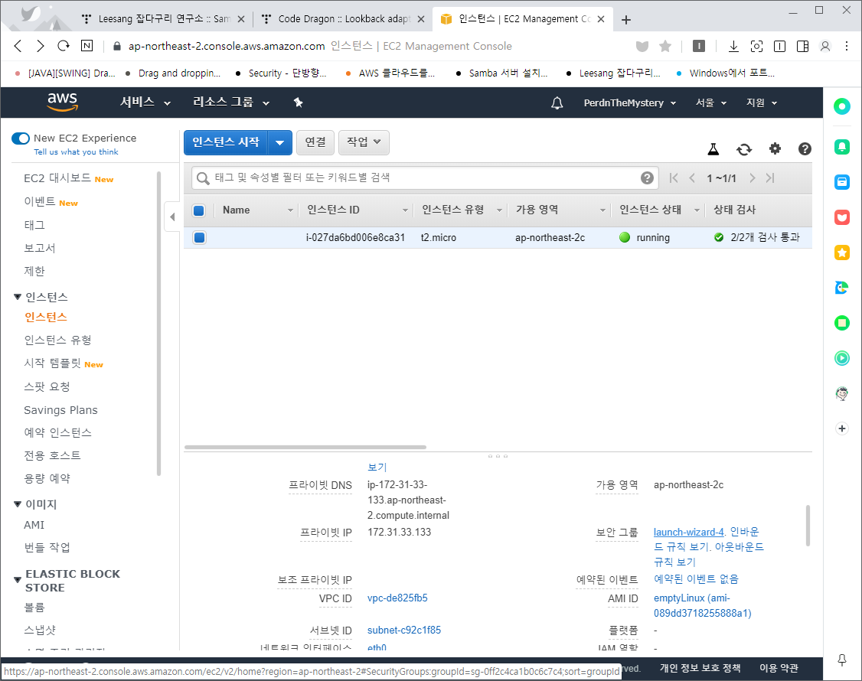Open Savings Plans in sidebar
Screen dimensions: 862x681
tap(60, 410)
